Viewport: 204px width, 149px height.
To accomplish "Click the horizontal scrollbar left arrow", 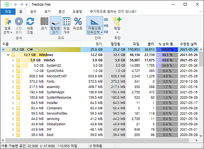I will pos(3,140).
